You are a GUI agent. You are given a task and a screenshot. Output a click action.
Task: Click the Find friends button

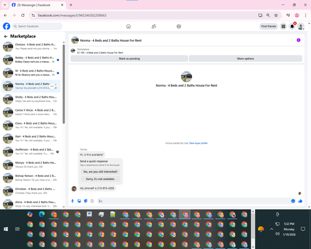point(269,26)
